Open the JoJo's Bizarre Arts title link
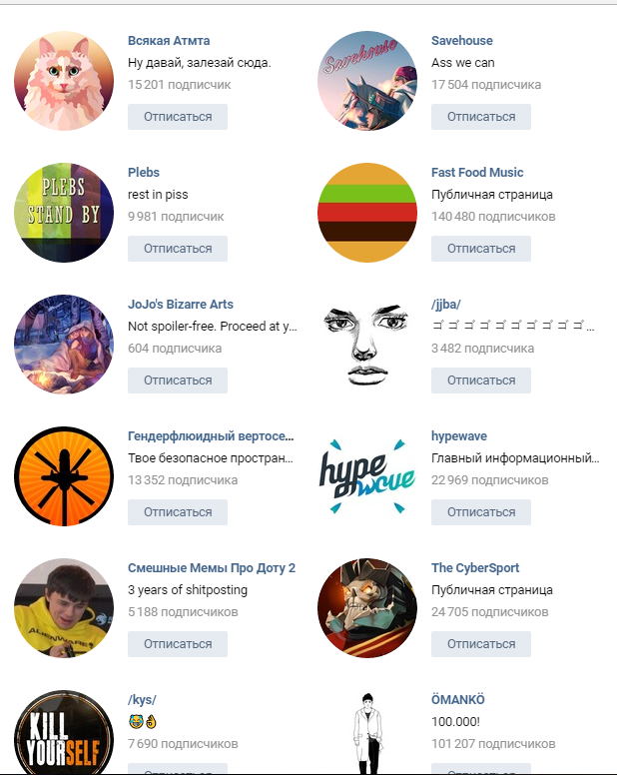The image size is (617, 775). [181, 304]
